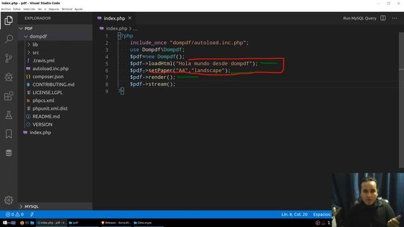Viewport: 404px width, 227px height.
Task: Open the Debug view bug icon
Action: click(x=8, y=77)
